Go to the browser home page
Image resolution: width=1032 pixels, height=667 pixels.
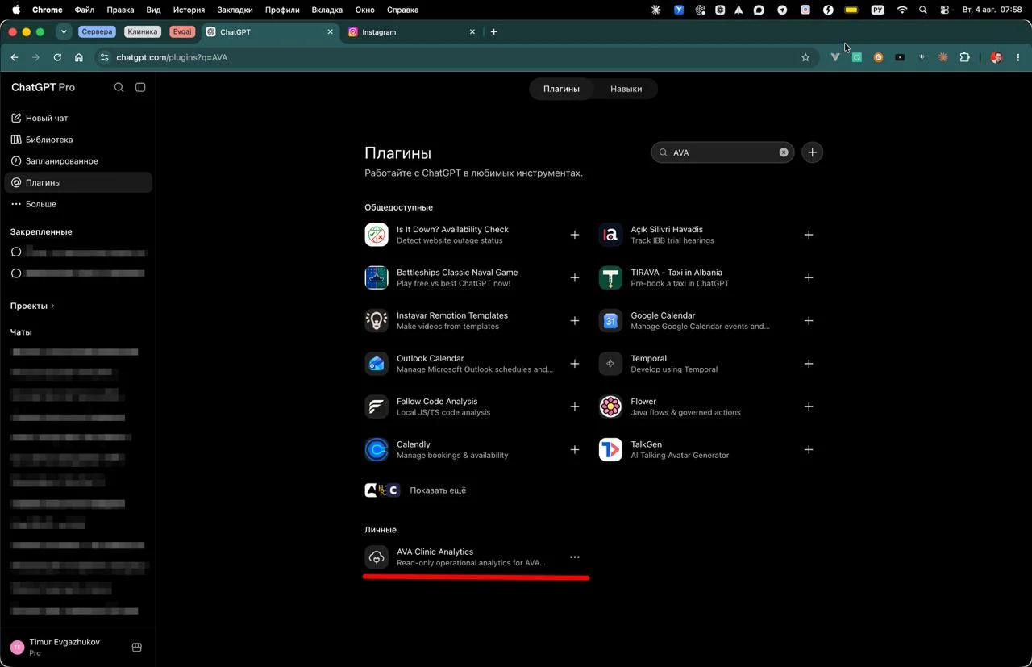79,57
